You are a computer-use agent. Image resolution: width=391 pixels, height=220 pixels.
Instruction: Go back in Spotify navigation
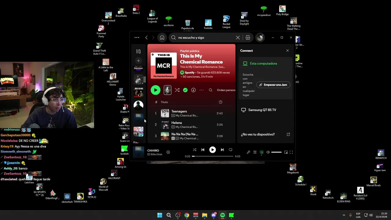[146, 38]
